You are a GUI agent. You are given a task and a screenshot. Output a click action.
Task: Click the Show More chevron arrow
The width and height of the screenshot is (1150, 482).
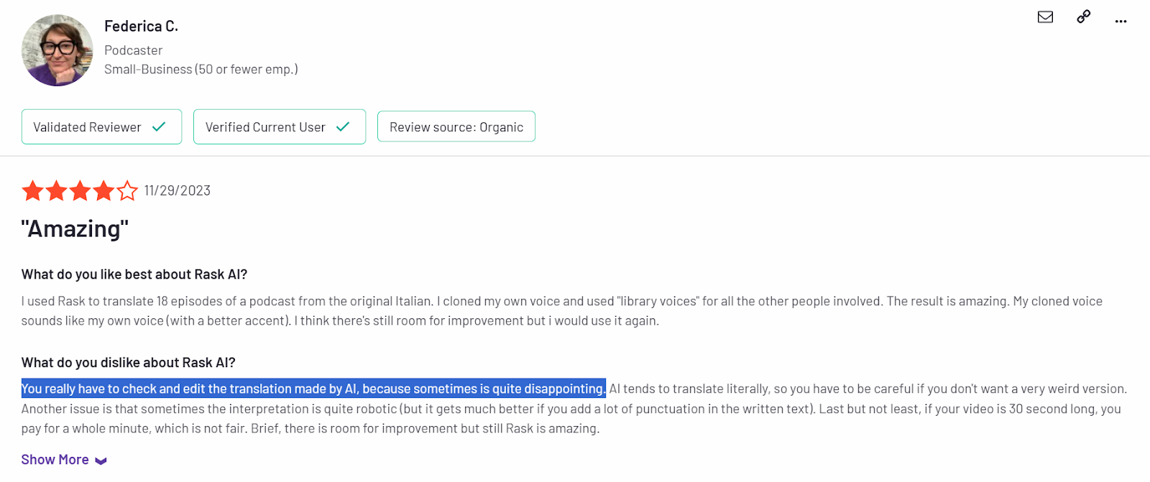[x=101, y=461]
